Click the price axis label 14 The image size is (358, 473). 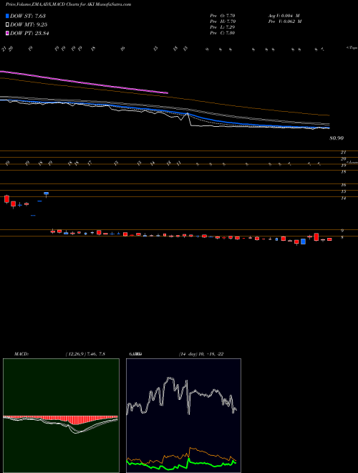(343, 199)
